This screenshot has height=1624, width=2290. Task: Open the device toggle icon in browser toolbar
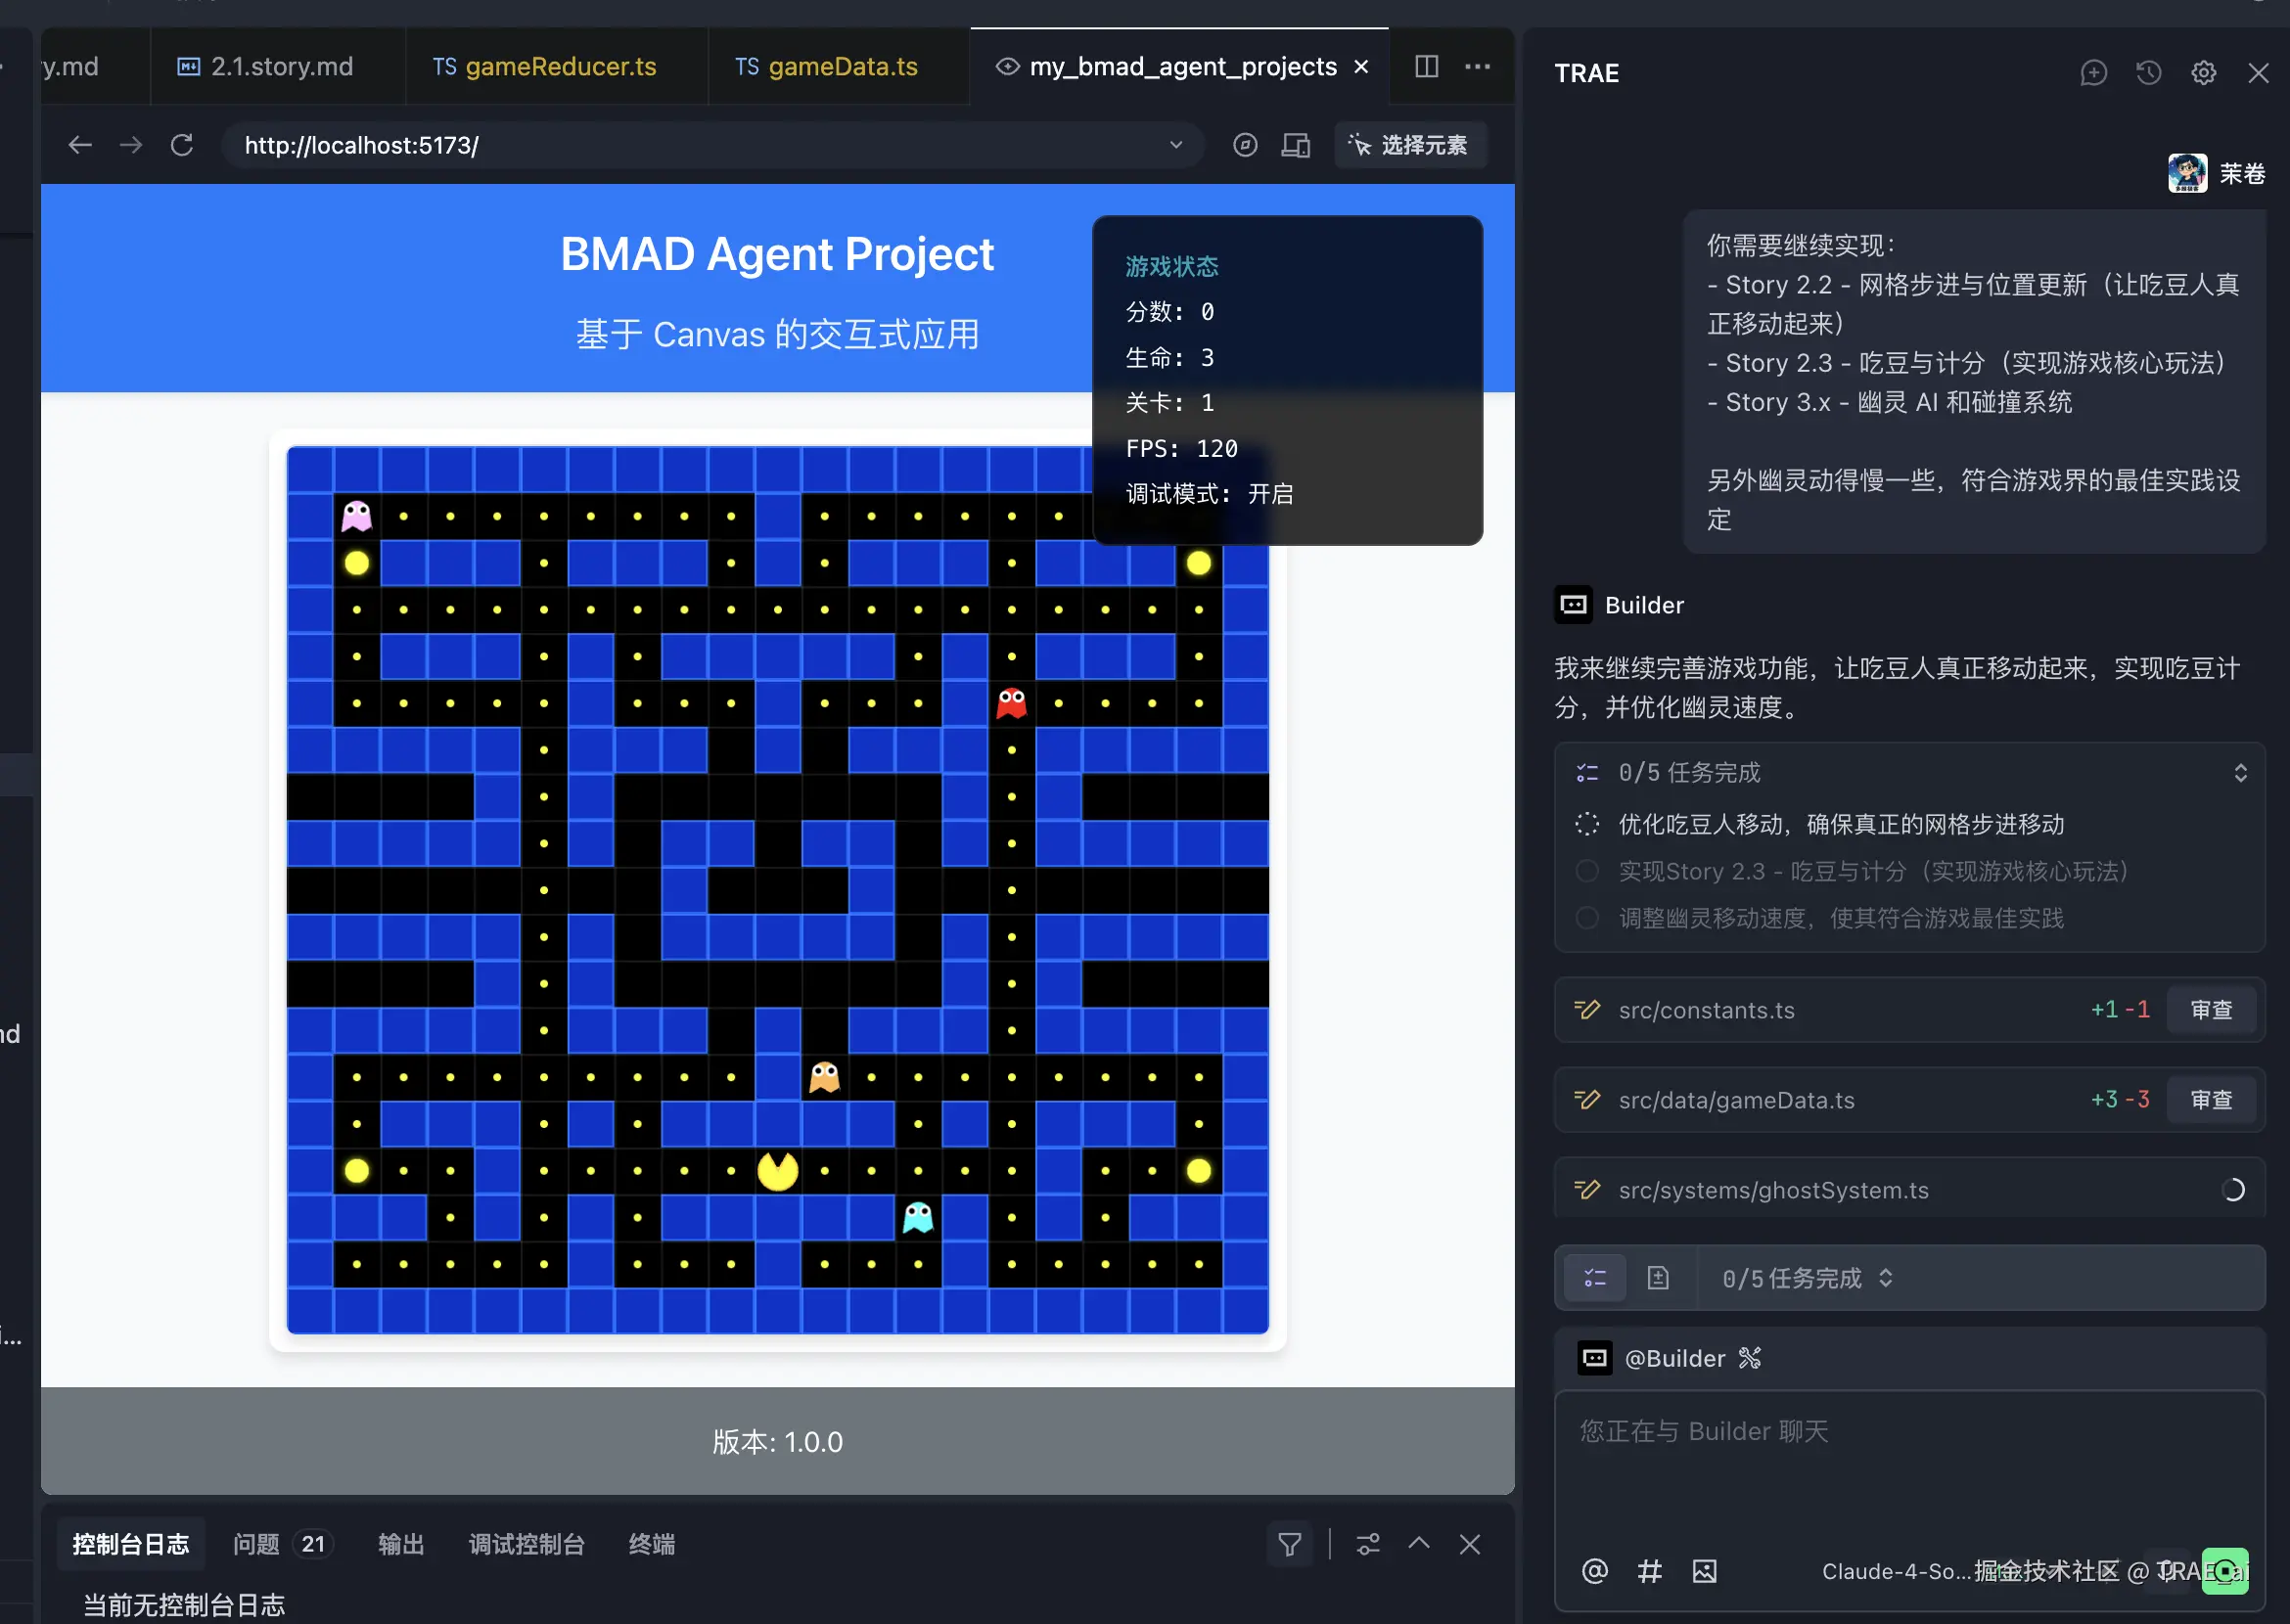pos(1296,145)
